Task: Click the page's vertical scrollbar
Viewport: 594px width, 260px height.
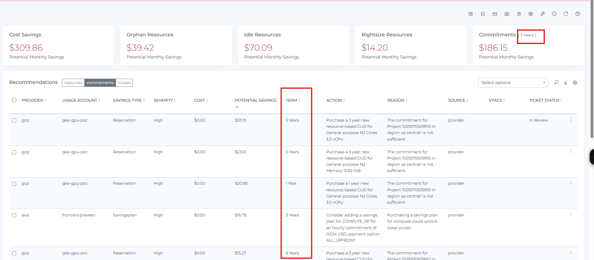Action: click(x=592, y=69)
